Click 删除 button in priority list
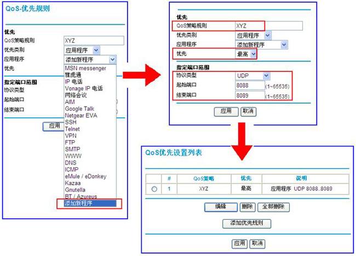356x256 pixels. tap(248, 207)
